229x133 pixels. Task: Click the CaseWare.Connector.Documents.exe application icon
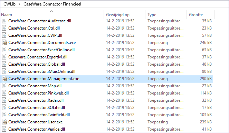click(4, 43)
